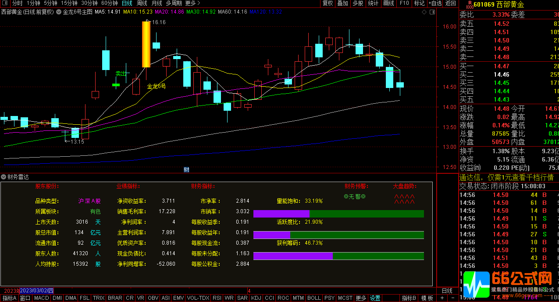This screenshot has width=559, height=302.
Task: Open F10 company information
Action: (x=404, y=4)
